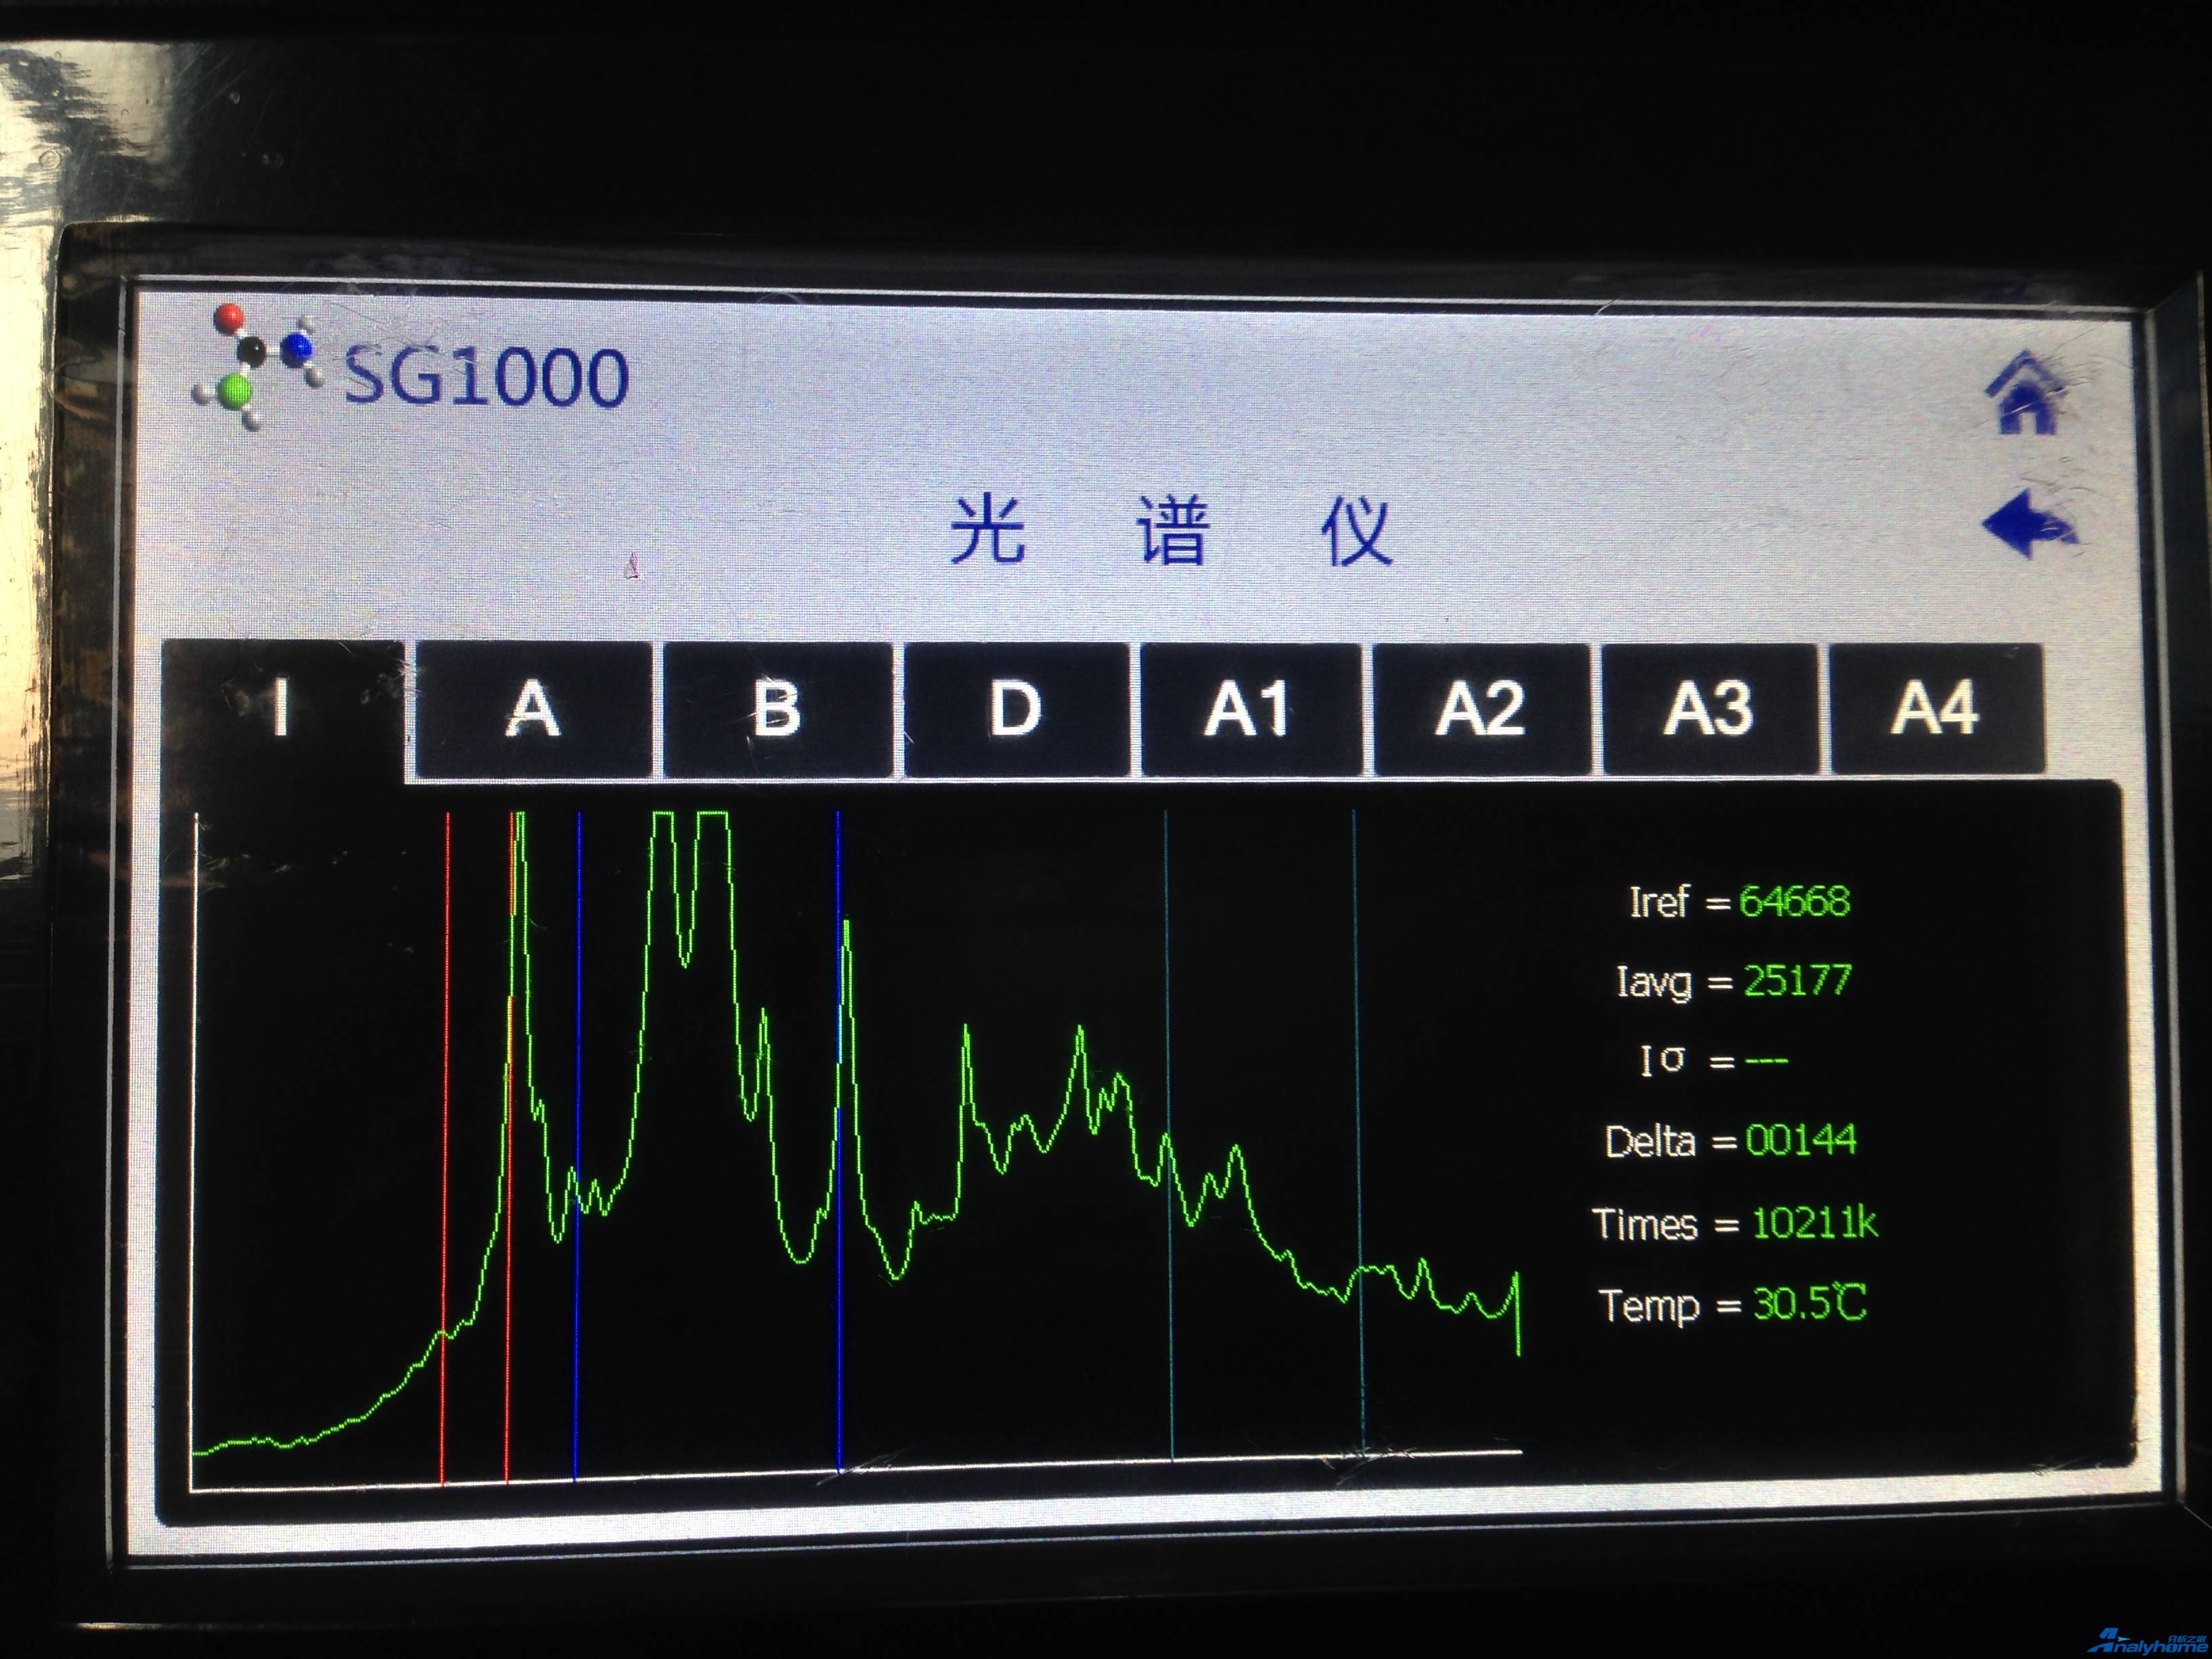Tap the Home icon
2212x1659 pixels.
(x=2024, y=392)
